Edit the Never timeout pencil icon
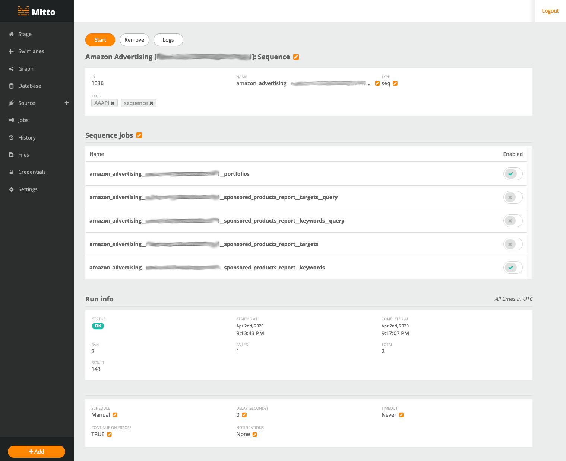 pos(401,415)
